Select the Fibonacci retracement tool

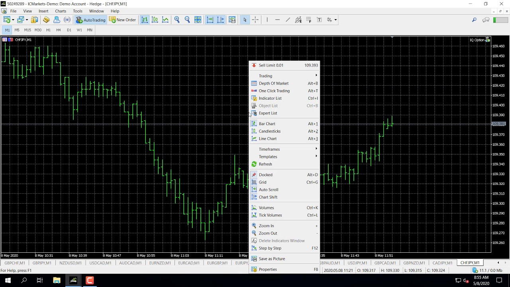(308, 20)
